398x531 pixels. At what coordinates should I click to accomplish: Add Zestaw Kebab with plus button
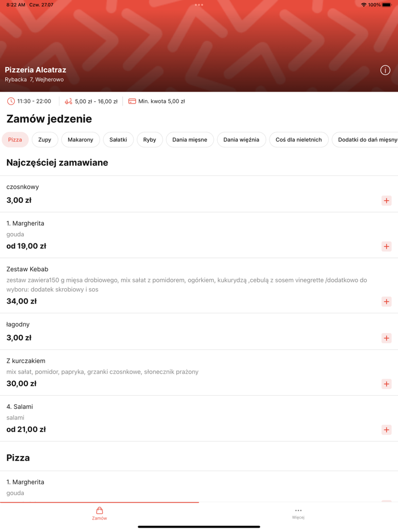387,301
